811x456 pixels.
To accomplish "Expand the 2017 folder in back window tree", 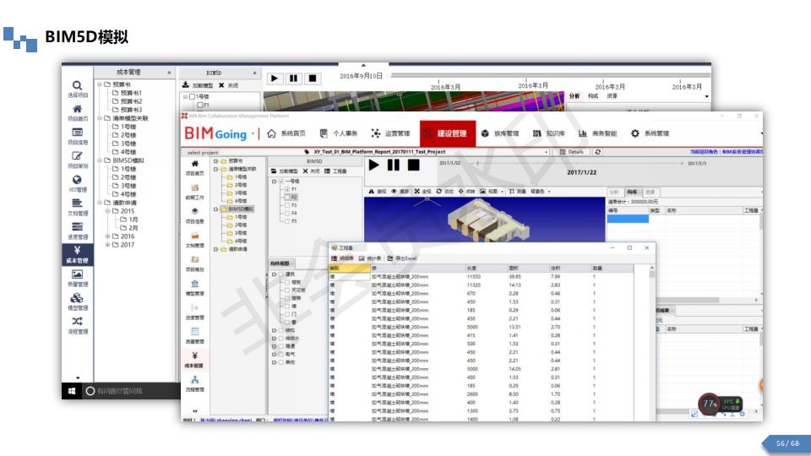I will coord(107,245).
